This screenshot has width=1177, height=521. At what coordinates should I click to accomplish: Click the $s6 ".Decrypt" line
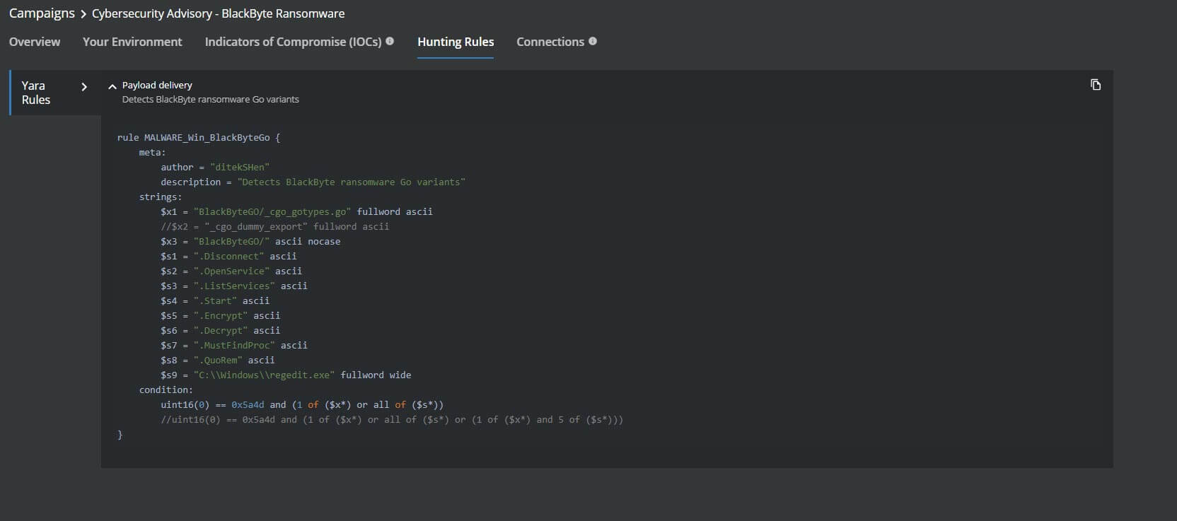220,331
